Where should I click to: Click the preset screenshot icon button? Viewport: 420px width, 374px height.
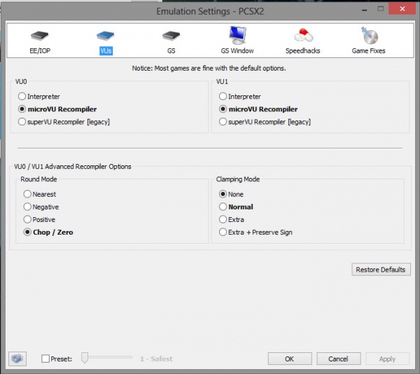pos(17,359)
